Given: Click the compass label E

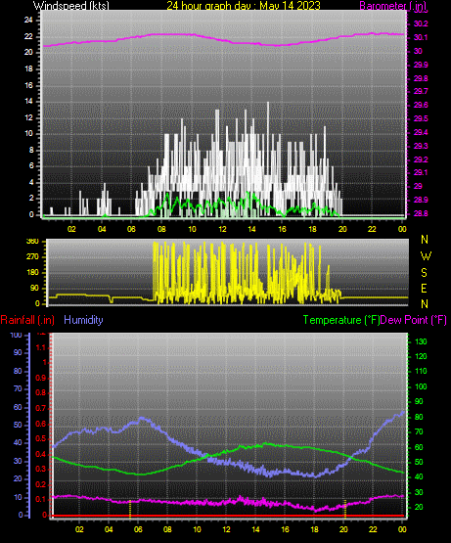Looking at the screenshot, I should click(424, 288).
